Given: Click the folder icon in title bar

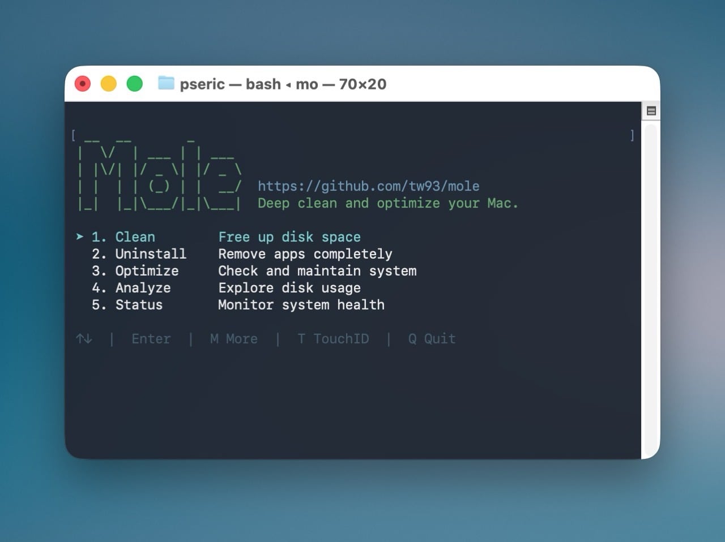Looking at the screenshot, I should 166,84.
